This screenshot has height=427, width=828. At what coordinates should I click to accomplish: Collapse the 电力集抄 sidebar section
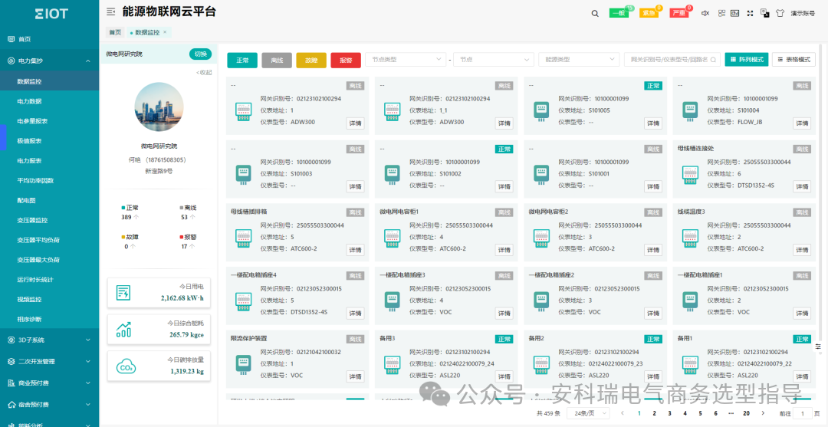coord(49,61)
